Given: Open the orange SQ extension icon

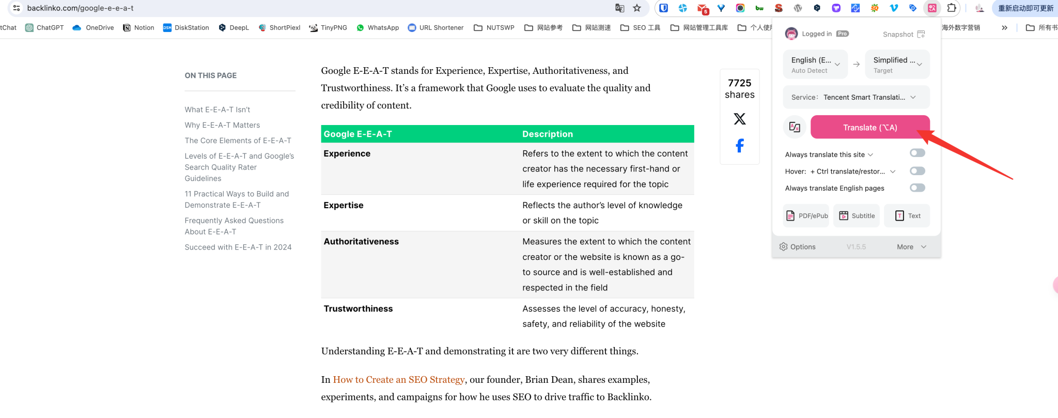Looking at the screenshot, I should [875, 8].
